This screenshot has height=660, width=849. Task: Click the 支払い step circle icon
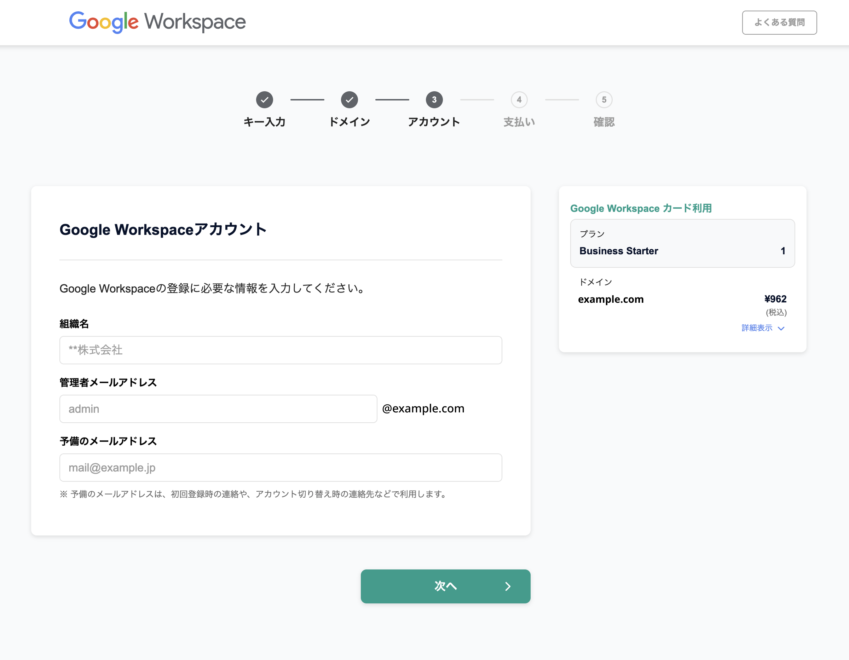[x=519, y=99]
